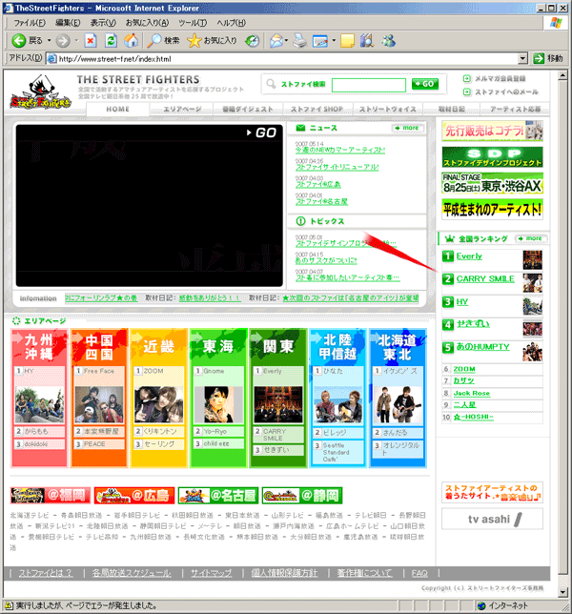The height and width of the screenshot is (614, 572).
Task: Click the IE Forward arrow button
Action: (x=63, y=40)
